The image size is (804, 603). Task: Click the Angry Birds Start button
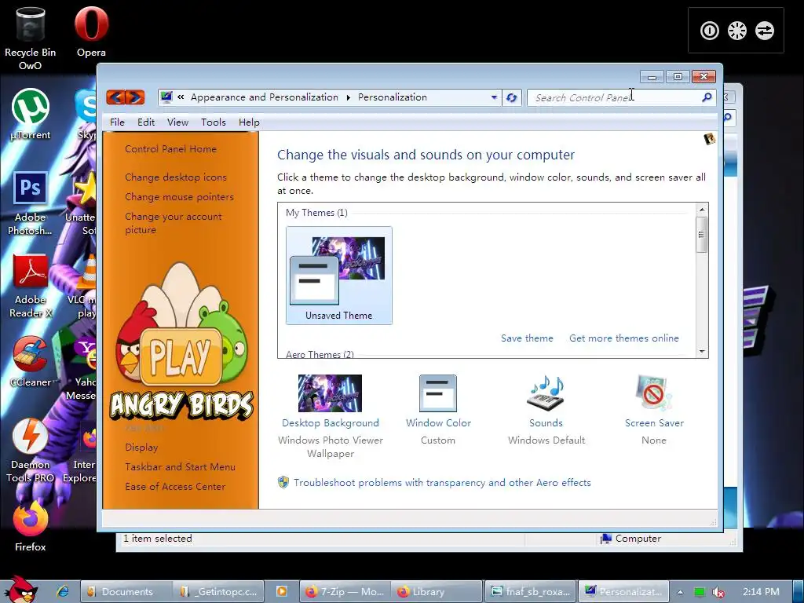[20, 589]
